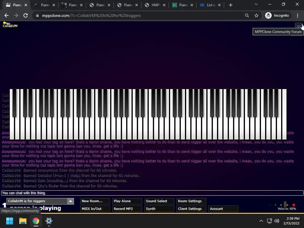Close the HMP tab

[x=164, y=5]
